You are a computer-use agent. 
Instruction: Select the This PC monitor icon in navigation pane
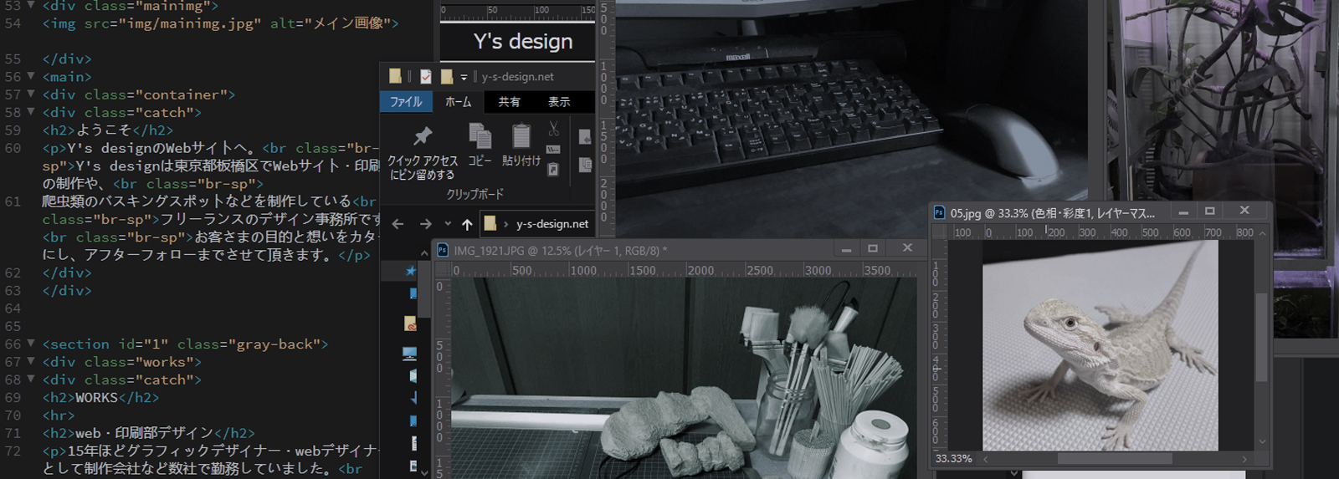[409, 354]
